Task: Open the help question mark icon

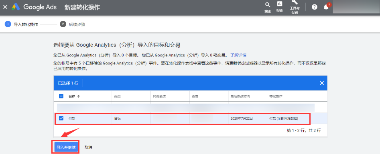Action: 315,7
